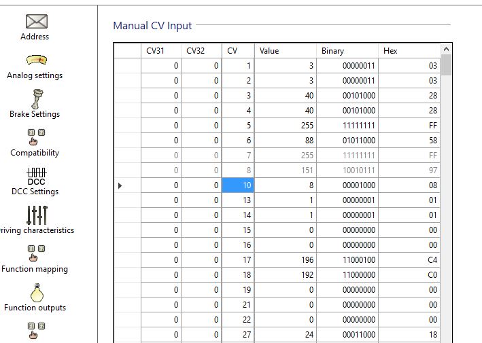Click the table's vertical scrollbar thumb
This screenshot has height=343, width=482.
pyautogui.click(x=446, y=66)
